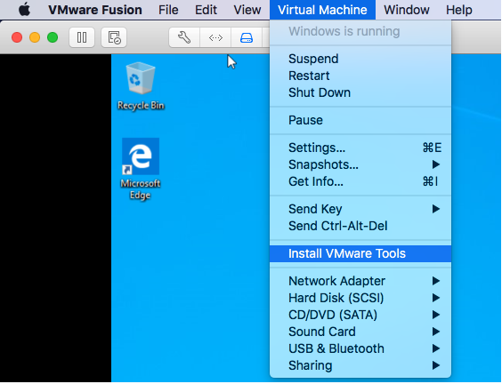Choose Pause from the menu
Screen dimensions: 502x384
coord(360,120)
